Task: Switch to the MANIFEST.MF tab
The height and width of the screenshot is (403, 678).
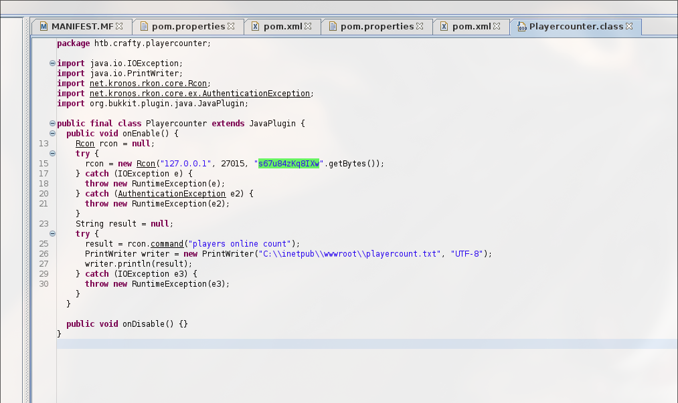Action: click(x=82, y=27)
